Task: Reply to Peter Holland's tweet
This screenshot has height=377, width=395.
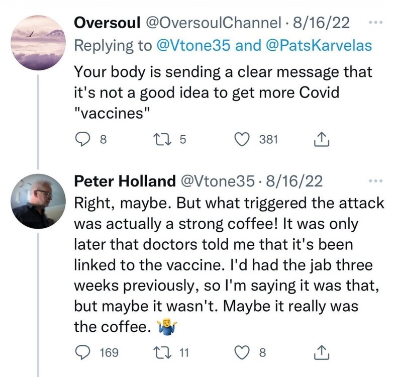Action: pos(82,352)
